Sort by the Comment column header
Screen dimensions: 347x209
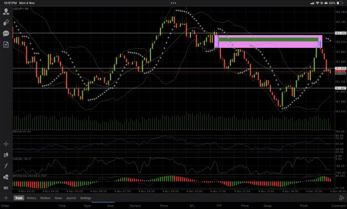click(x=339, y=206)
